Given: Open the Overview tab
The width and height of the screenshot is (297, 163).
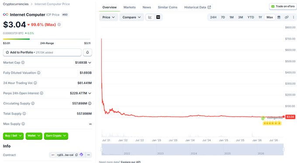Looking at the screenshot, I should 110,7.
